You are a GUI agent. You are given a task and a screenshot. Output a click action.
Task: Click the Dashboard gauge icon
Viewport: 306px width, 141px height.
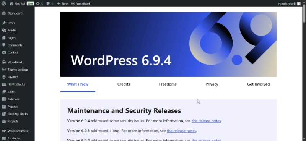(x=4, y=13)
